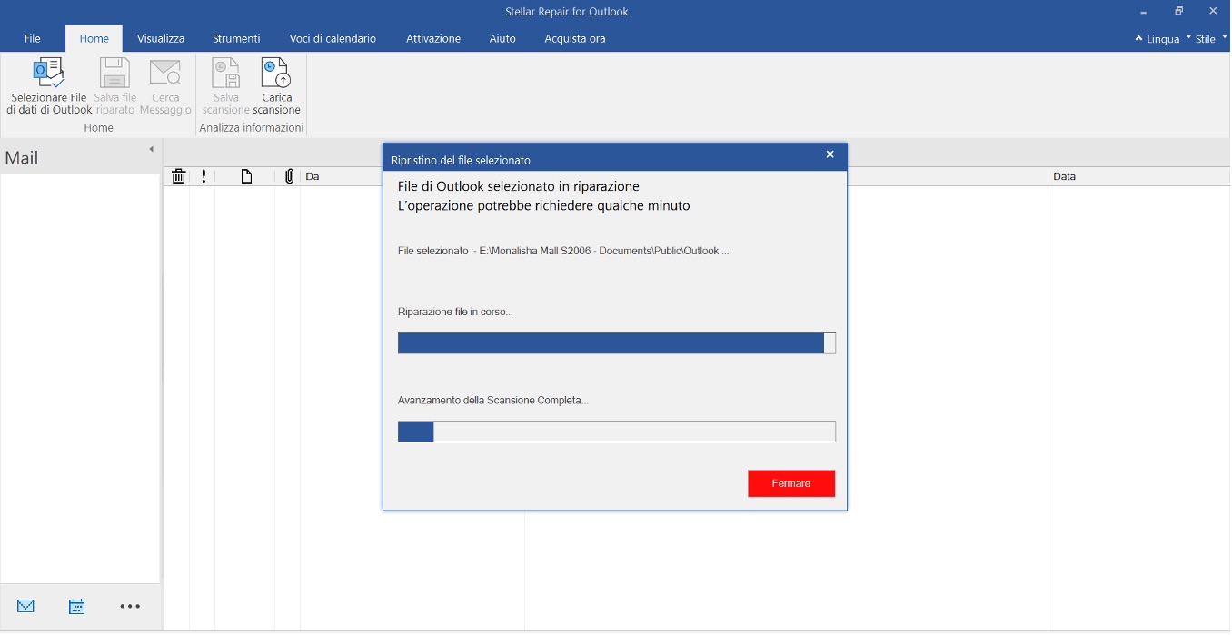
Task: Stop the repair with Fermare button
Action: click(791, 483)
